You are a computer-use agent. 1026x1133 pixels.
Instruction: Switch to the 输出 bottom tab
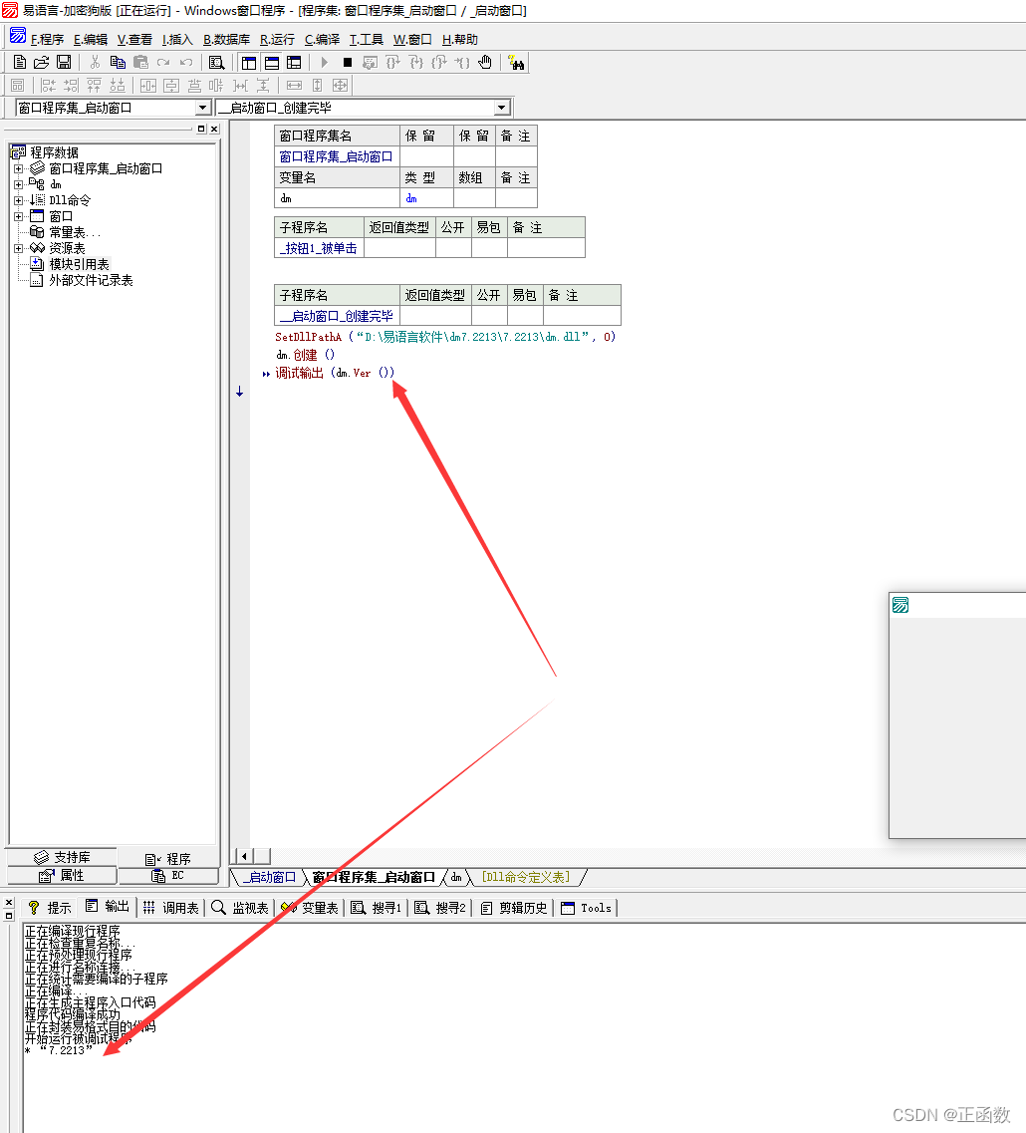(x=107, y=907)
